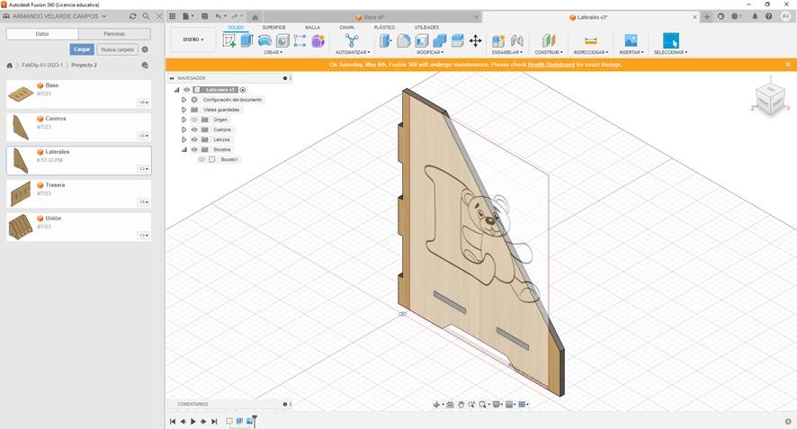This screenshot has height=429, width=797.
Task: Click the Nueva carpeta button
Action: pos(118,49)
